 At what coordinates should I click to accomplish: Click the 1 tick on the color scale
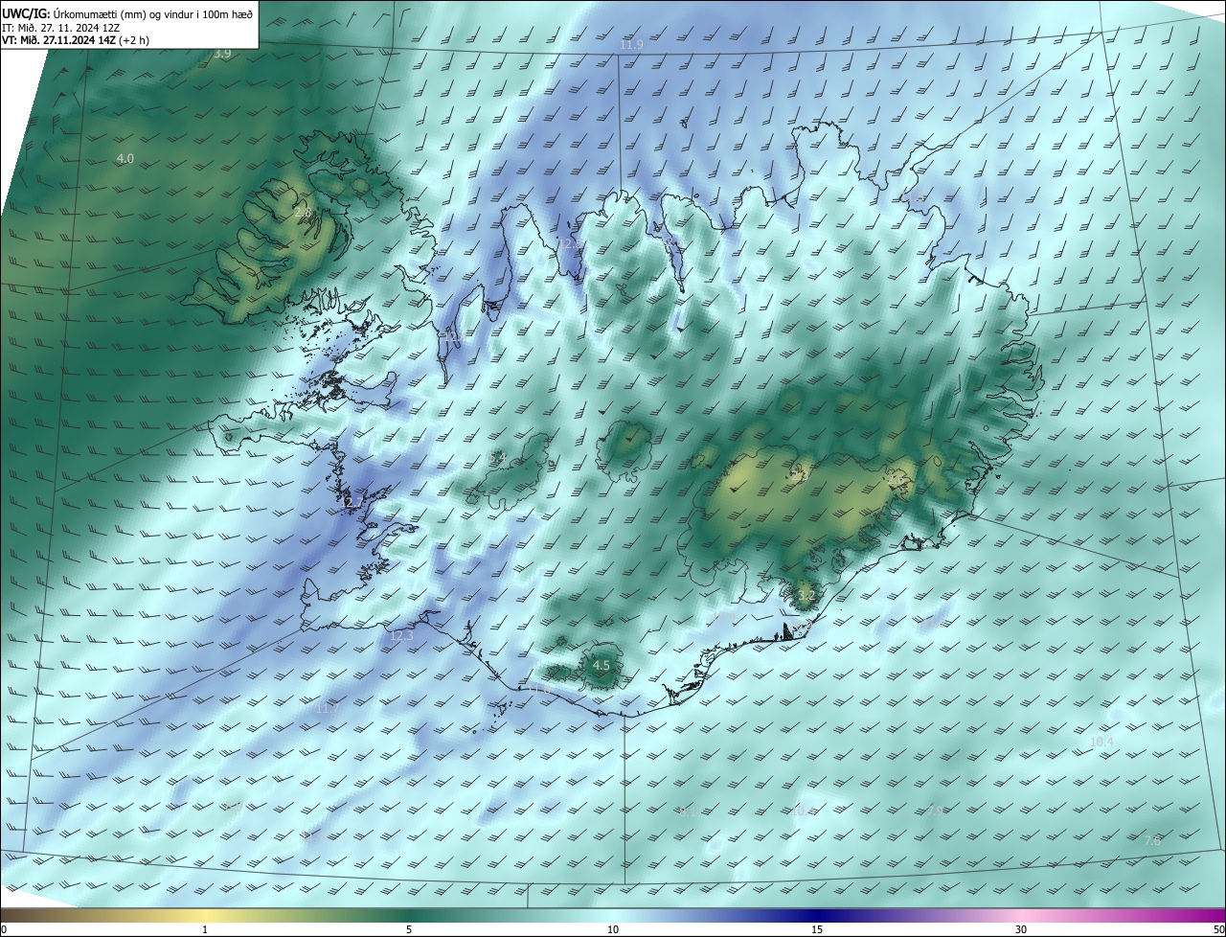[205, 929]
